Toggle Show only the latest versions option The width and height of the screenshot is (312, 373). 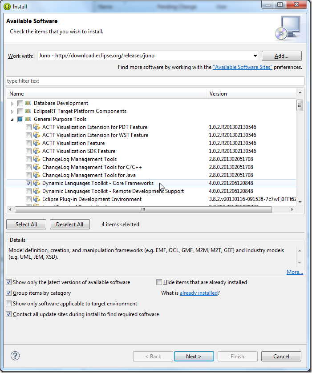tap(9, 282)
